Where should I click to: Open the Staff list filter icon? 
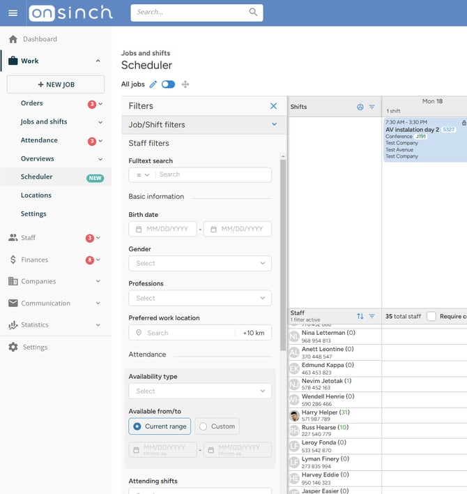[372, 316]
